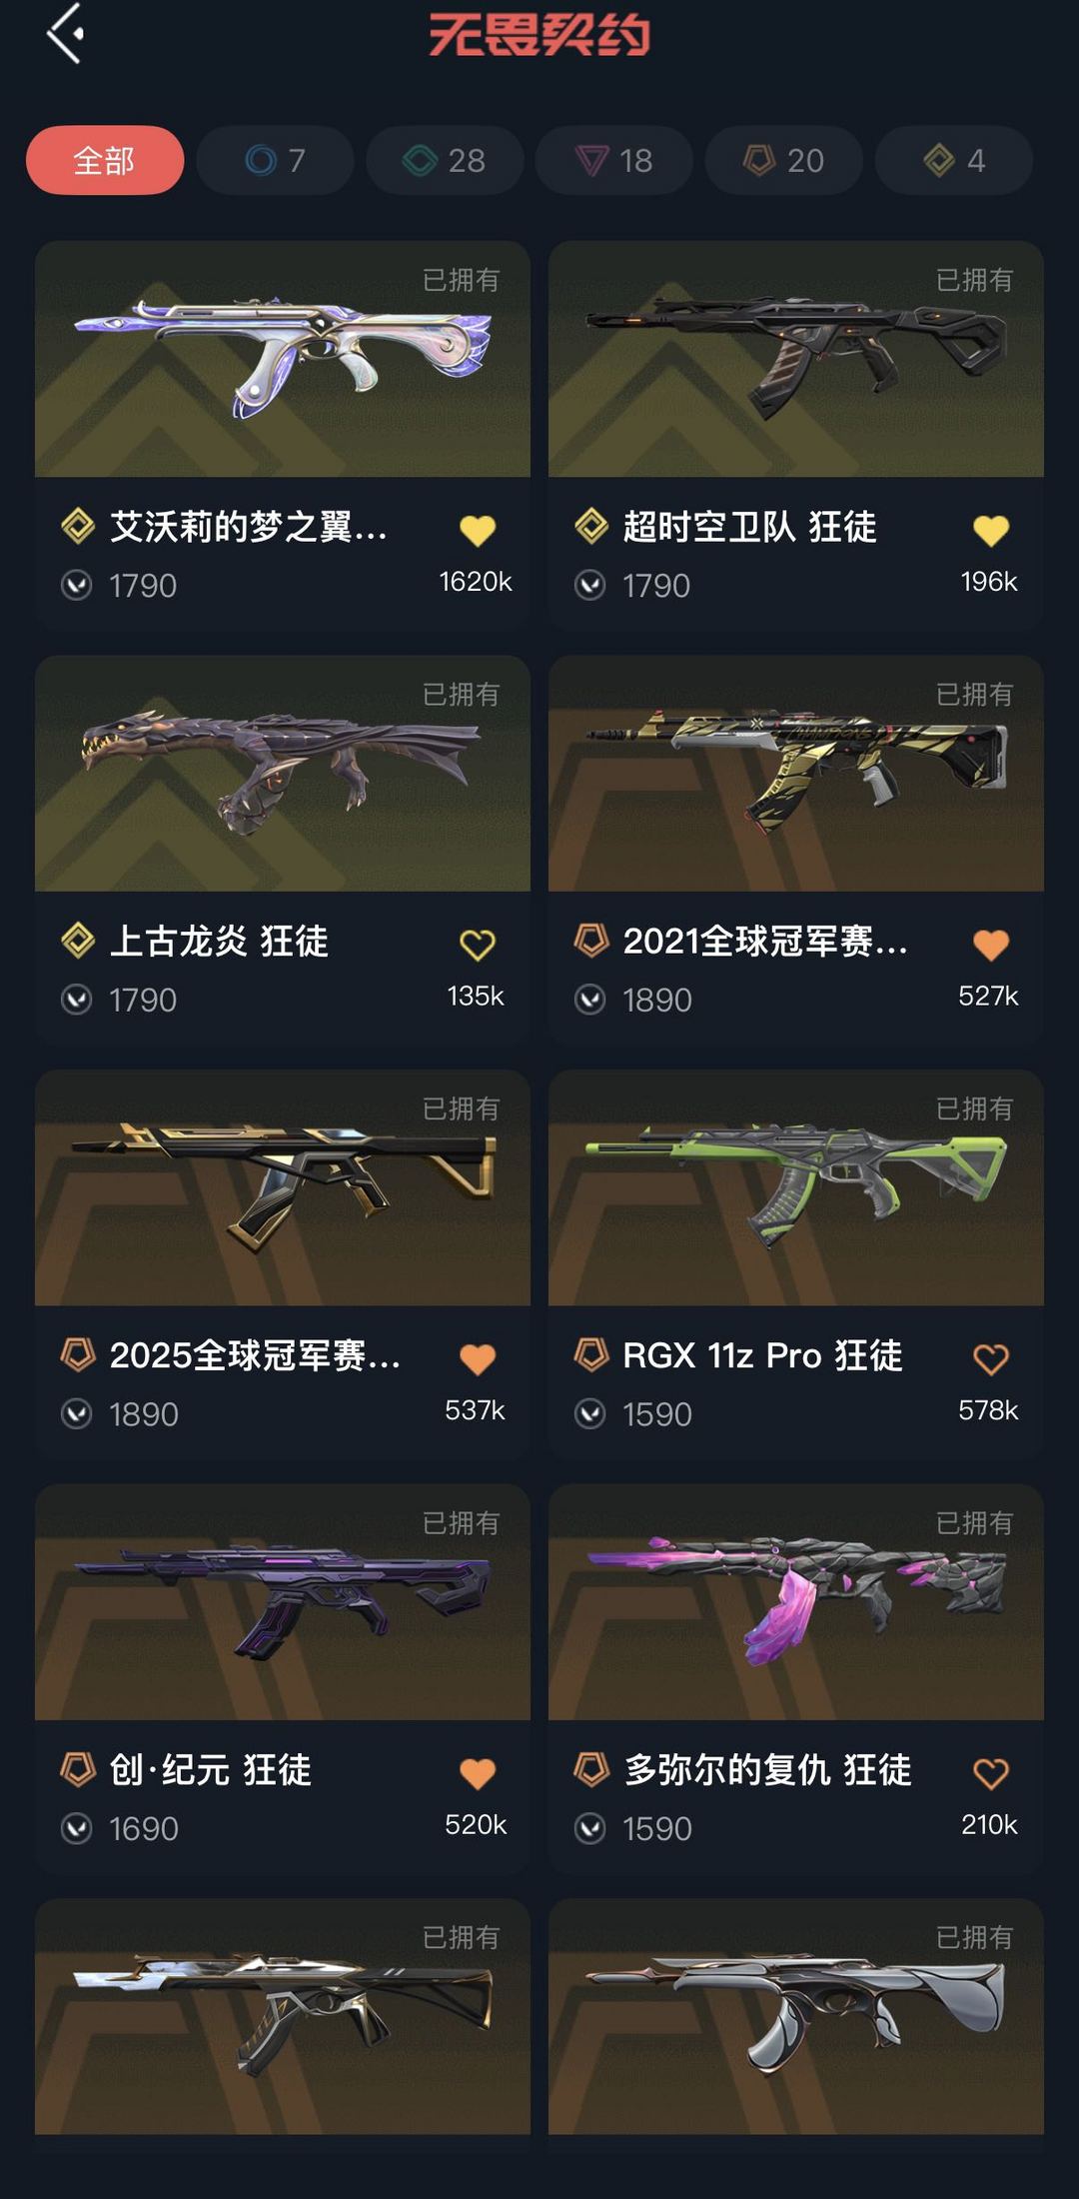This screenshot has width=1079, height=2199.
Task: Filter by orange pentagon tier with 20
Action: click(x=784, y=160)
